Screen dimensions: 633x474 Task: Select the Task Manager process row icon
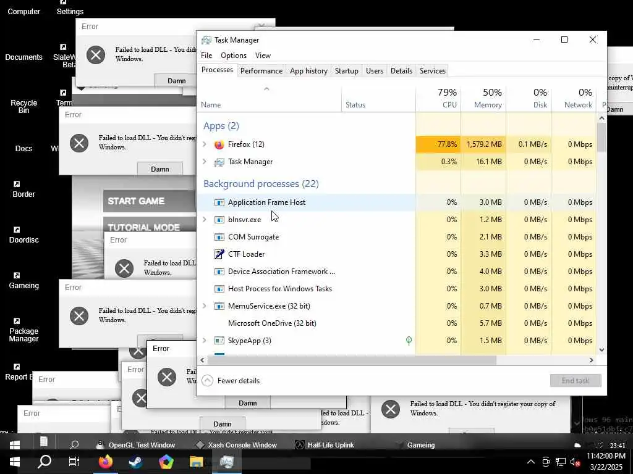pos(219,162)
